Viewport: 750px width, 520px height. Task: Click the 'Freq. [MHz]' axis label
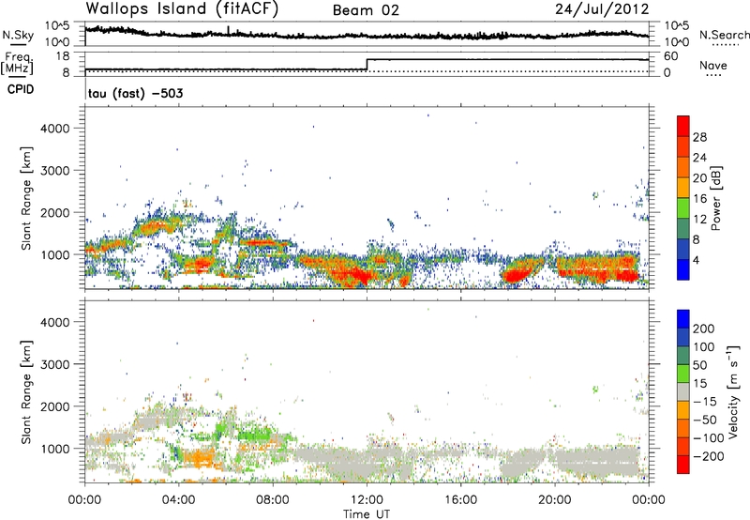17,63
